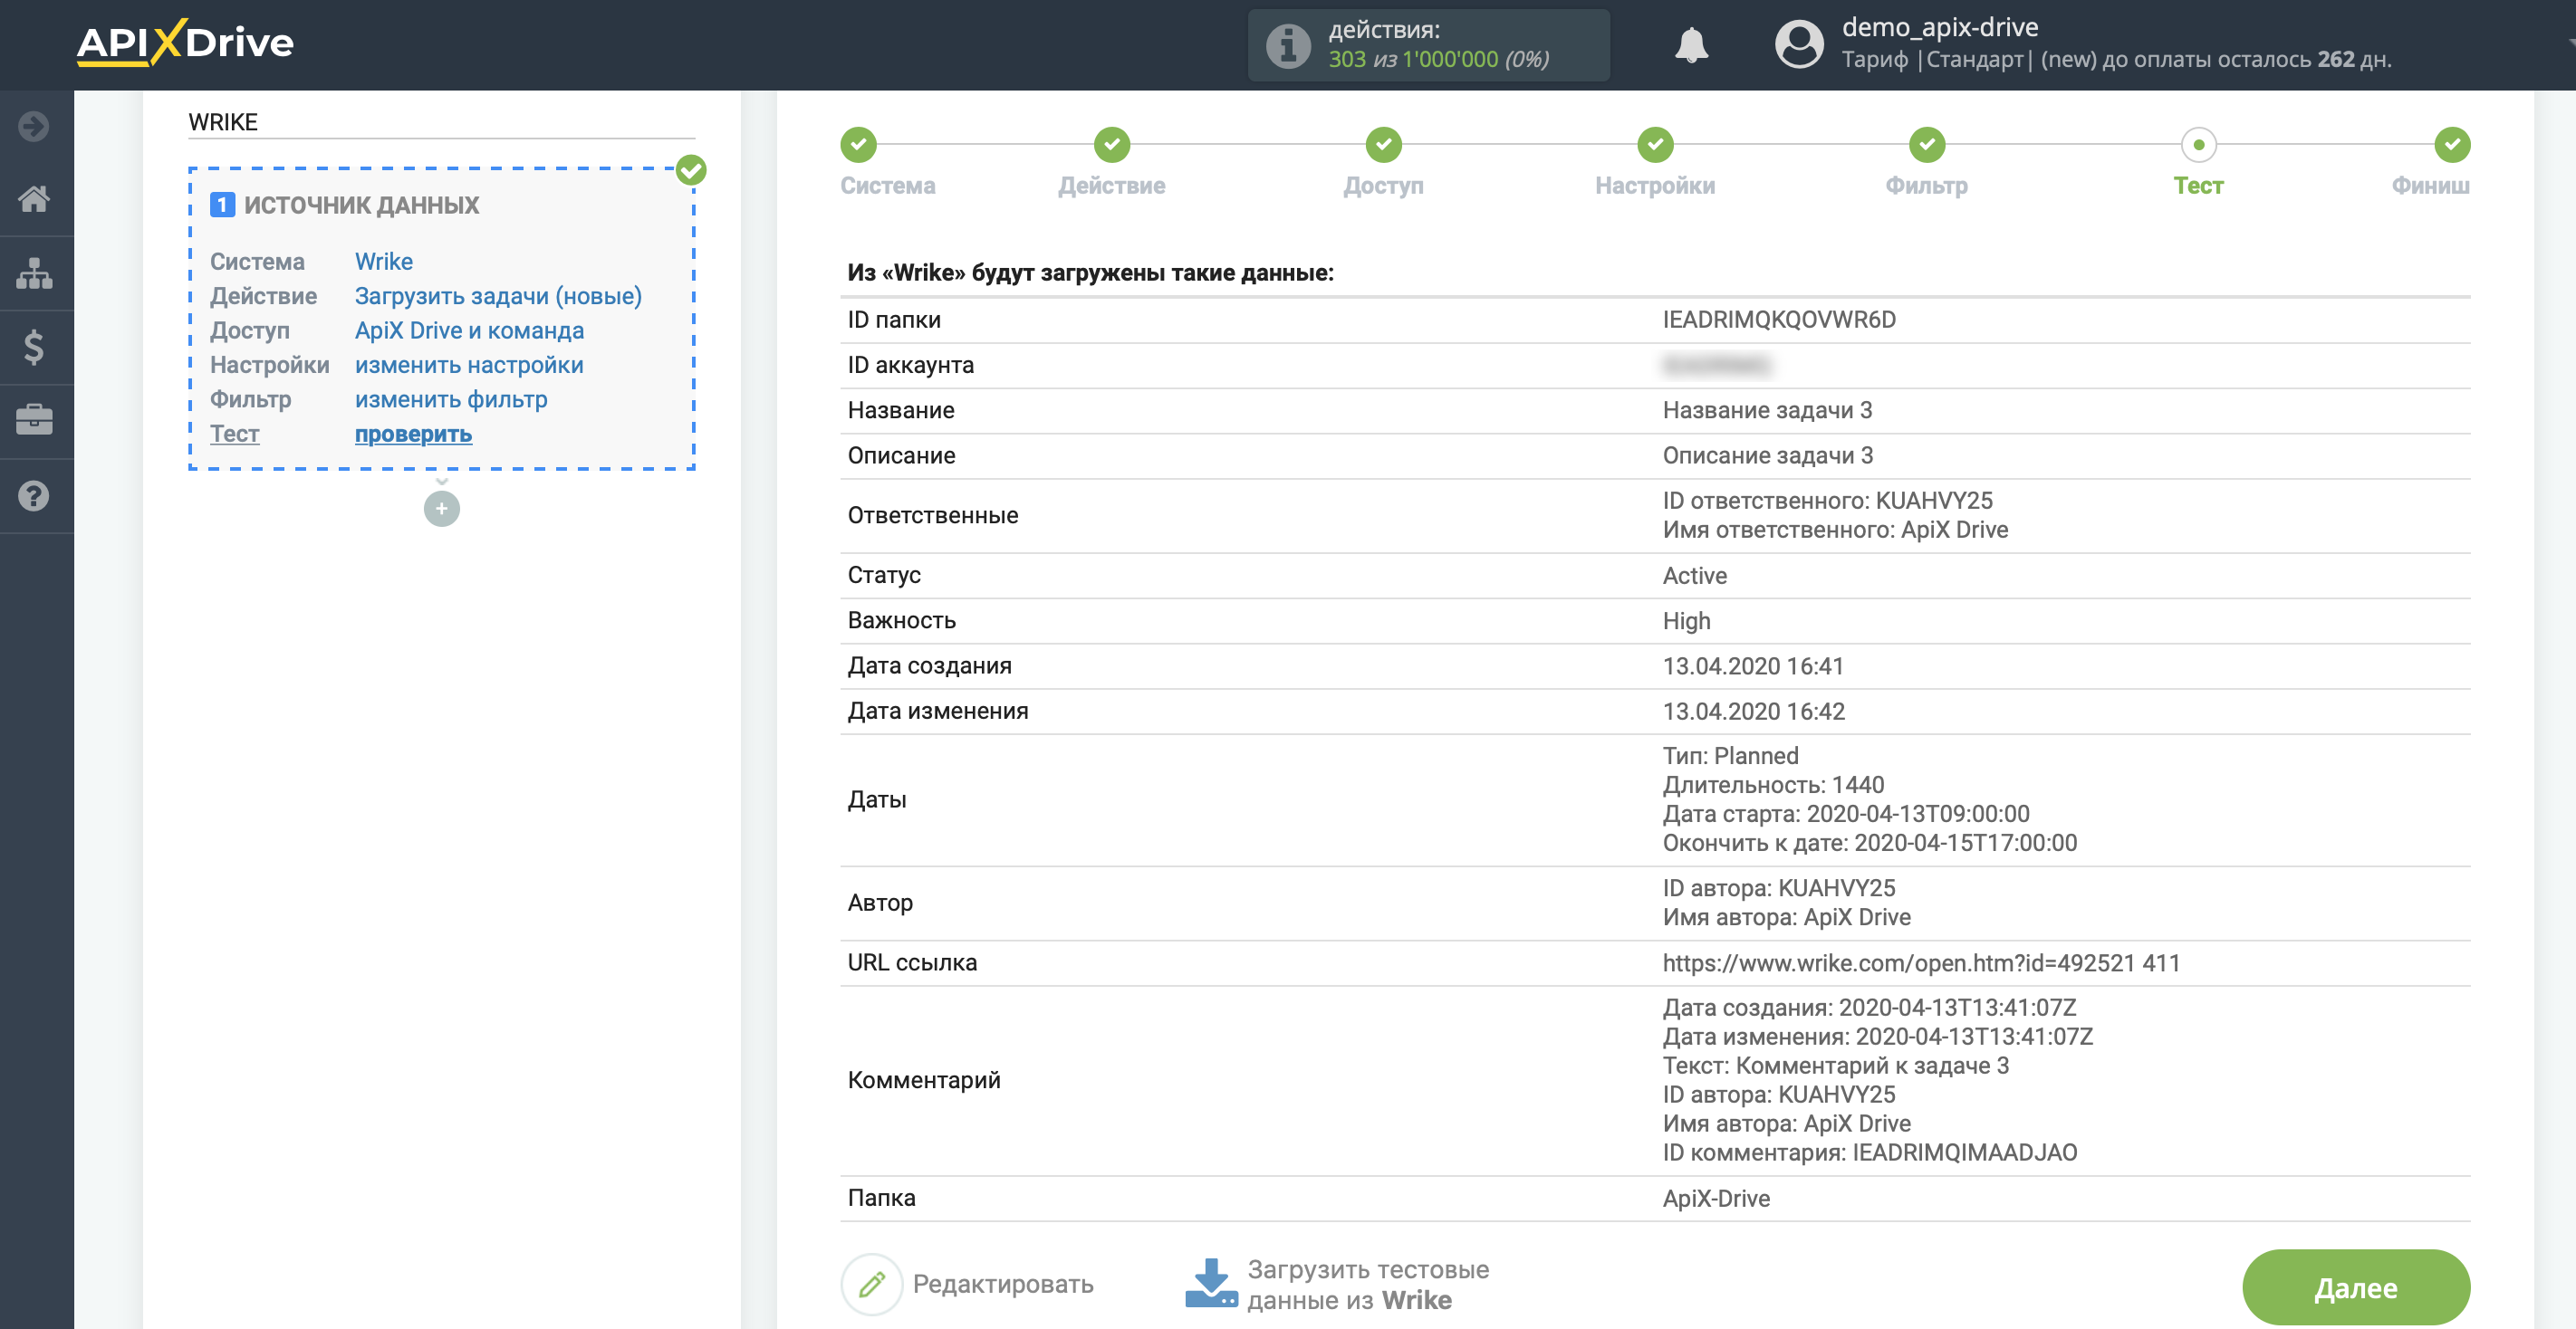Screen dimensions: 2576x1329
Task: Click the actions info icon
Action: point(1288,45)
